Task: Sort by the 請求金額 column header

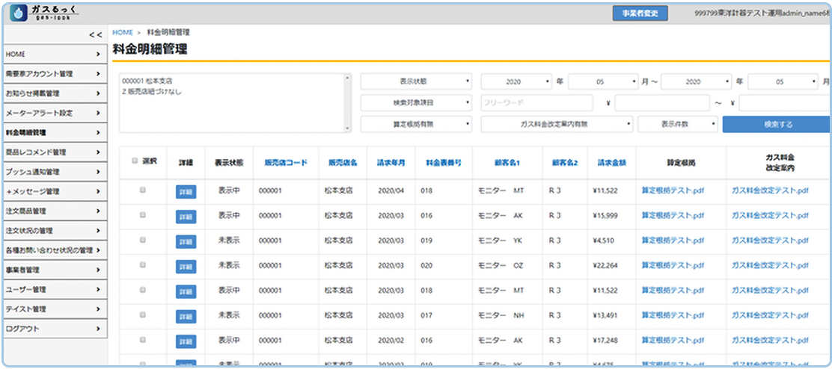Action: (611, 161)
